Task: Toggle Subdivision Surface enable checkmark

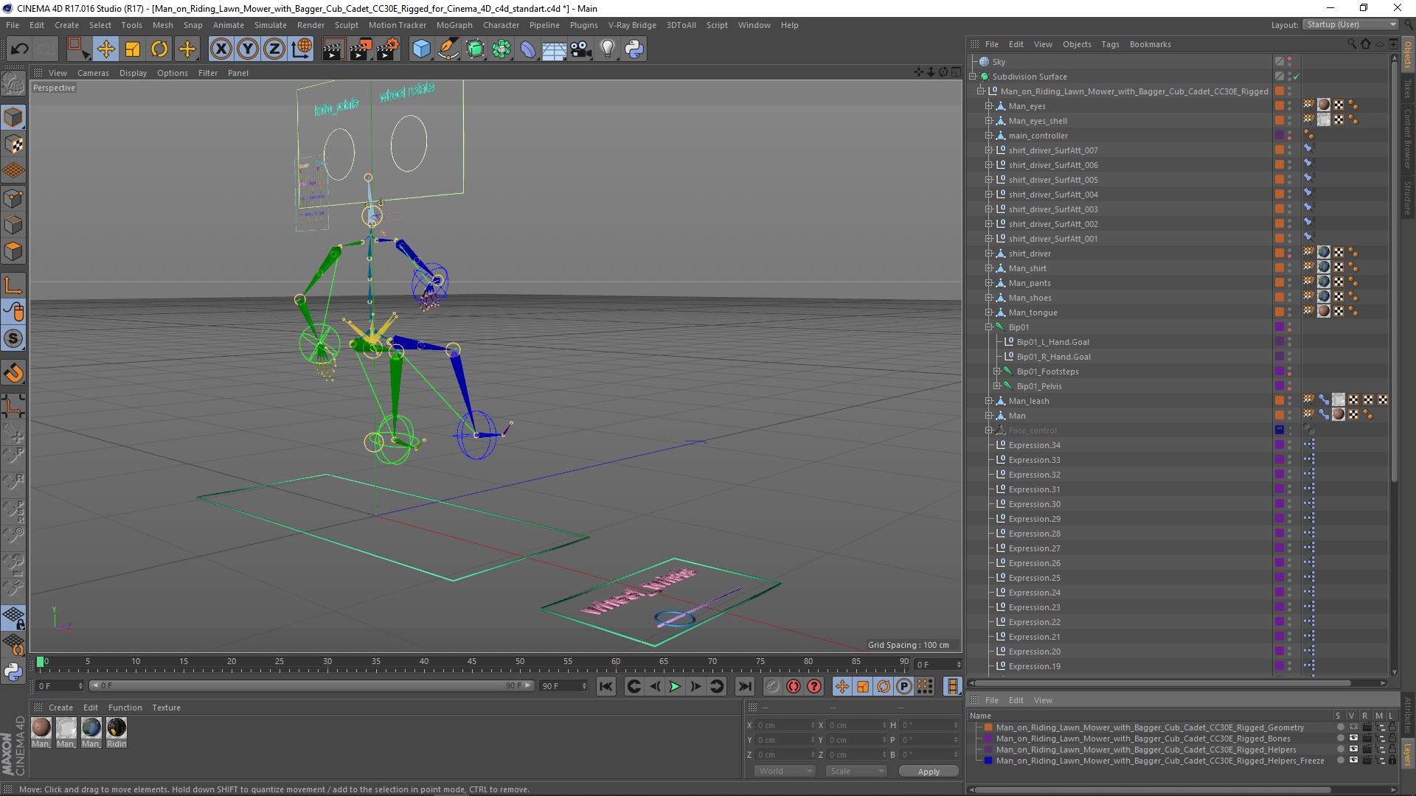Action: (1296, 77)
